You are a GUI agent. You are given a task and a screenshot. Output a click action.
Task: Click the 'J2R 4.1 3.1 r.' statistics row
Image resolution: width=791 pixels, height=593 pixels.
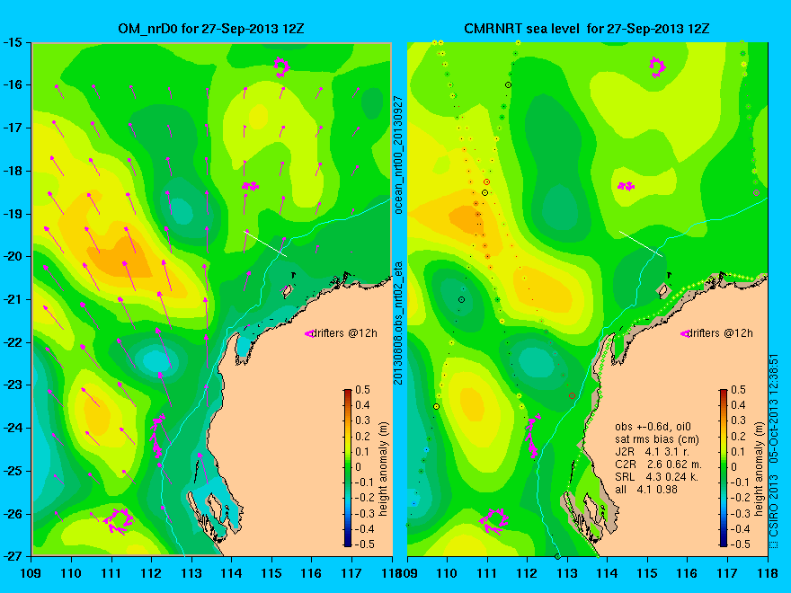(x=652, y=452)
